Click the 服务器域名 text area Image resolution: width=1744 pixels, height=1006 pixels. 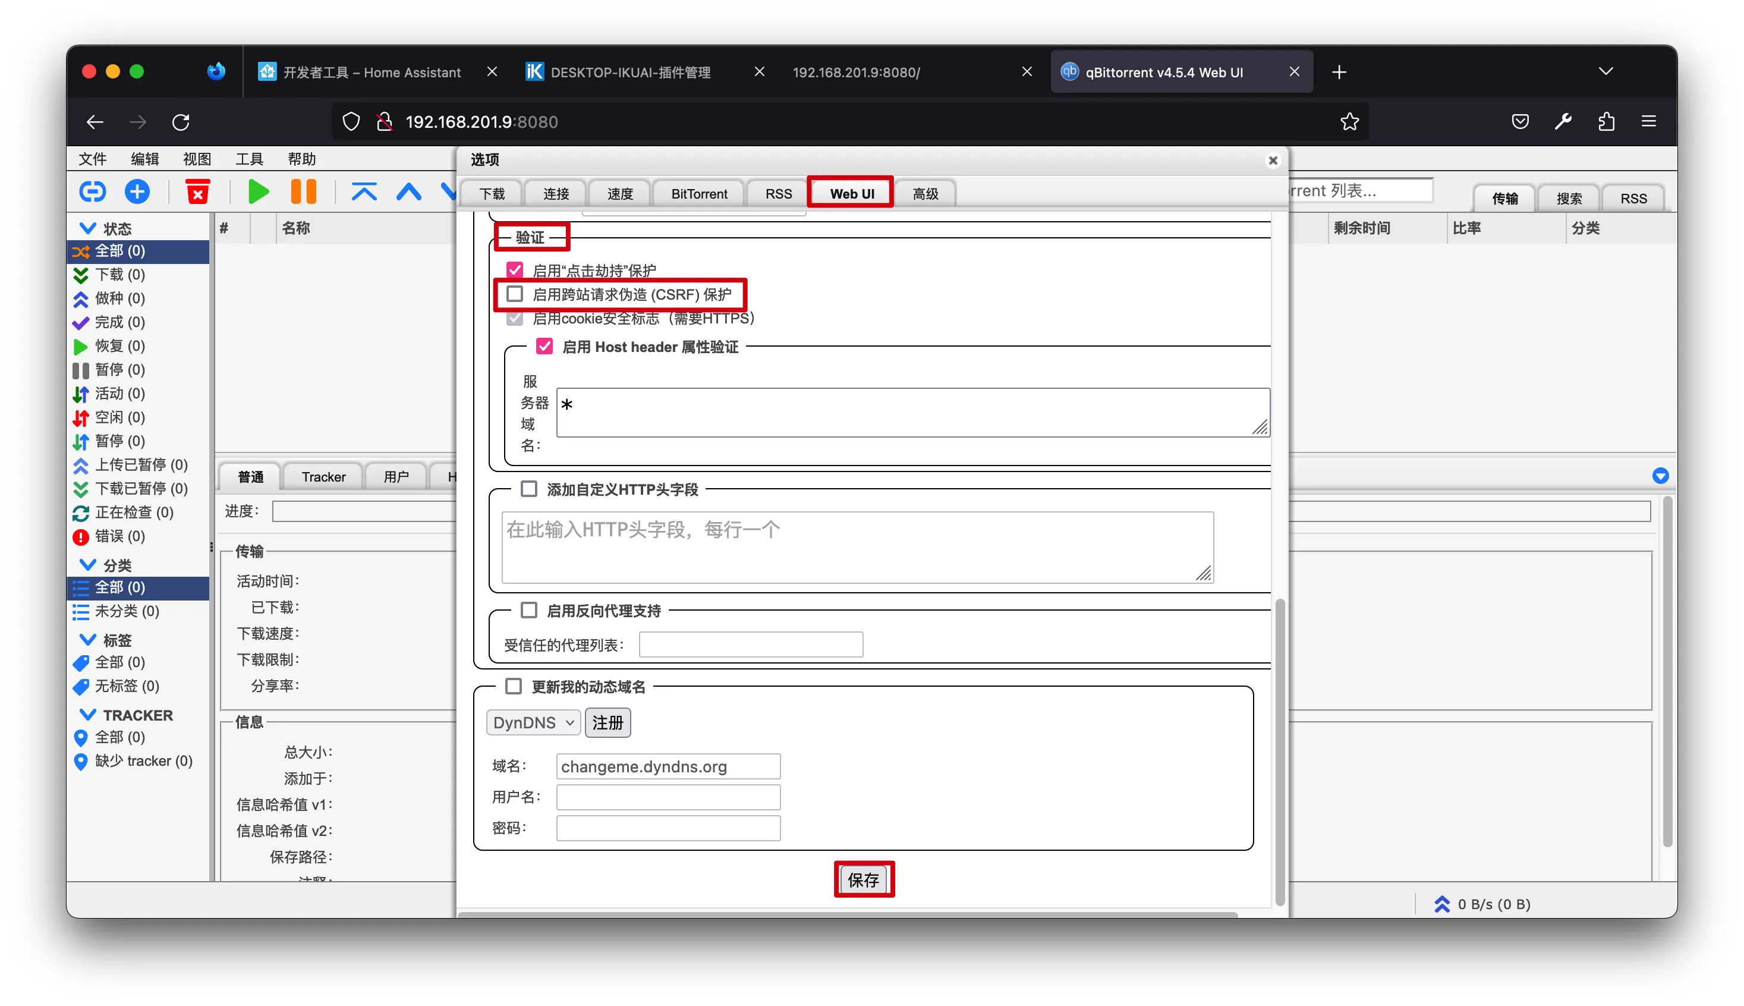(913, 413)
